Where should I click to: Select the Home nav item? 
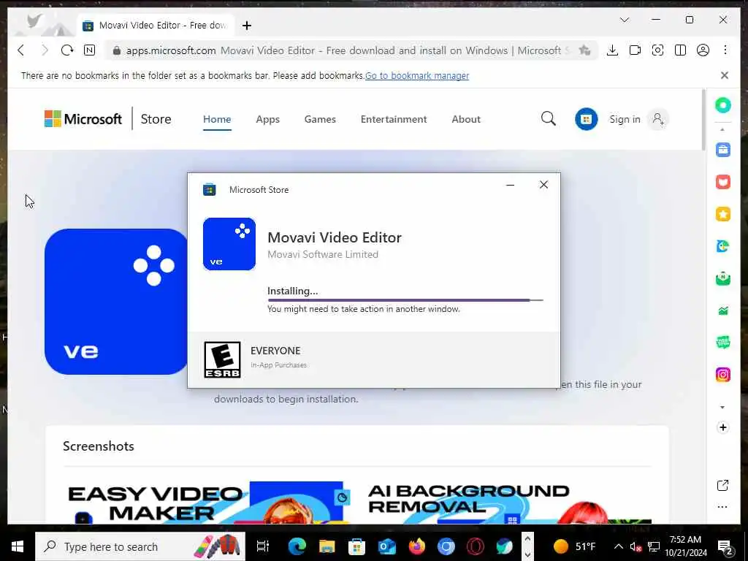[x=217, y=119]
